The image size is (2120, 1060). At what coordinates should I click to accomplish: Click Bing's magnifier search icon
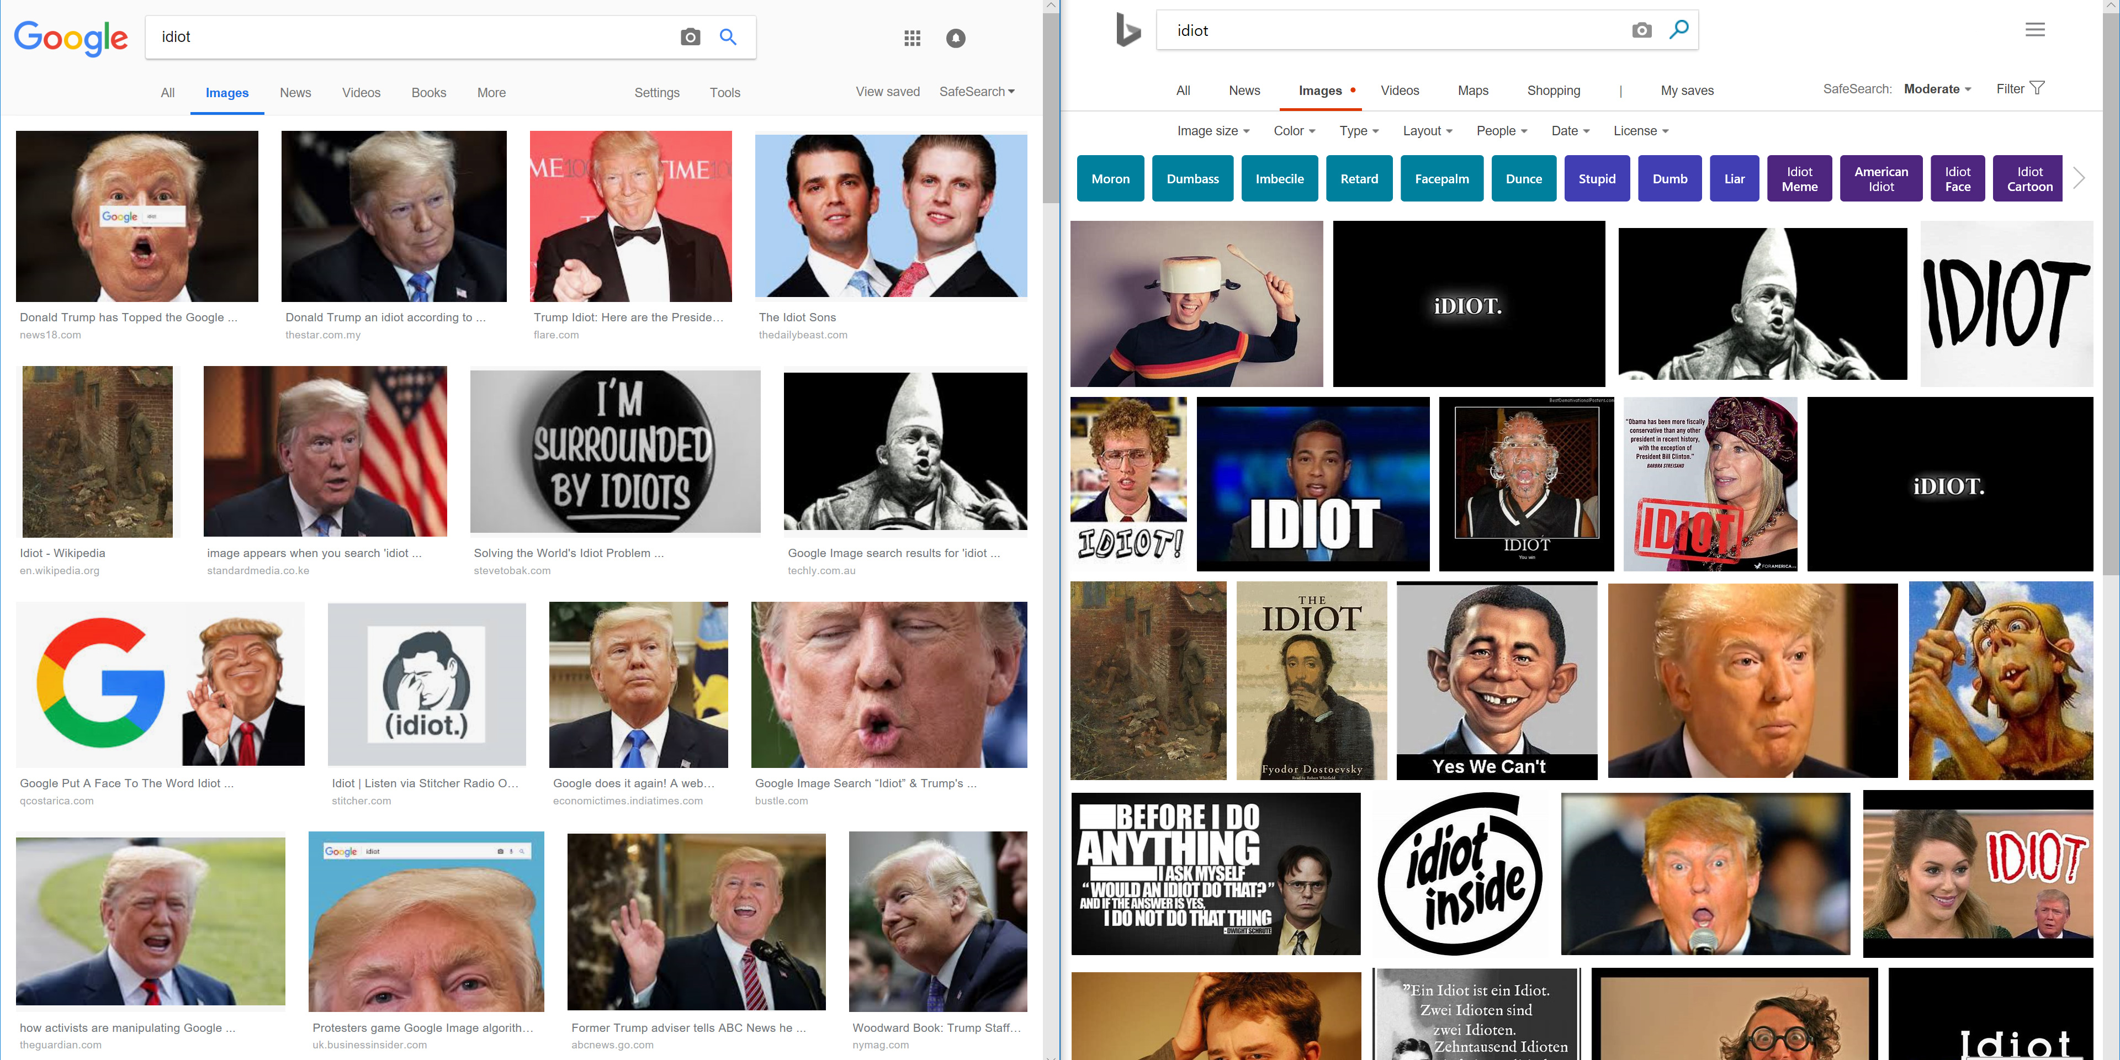pos(1679,30)
